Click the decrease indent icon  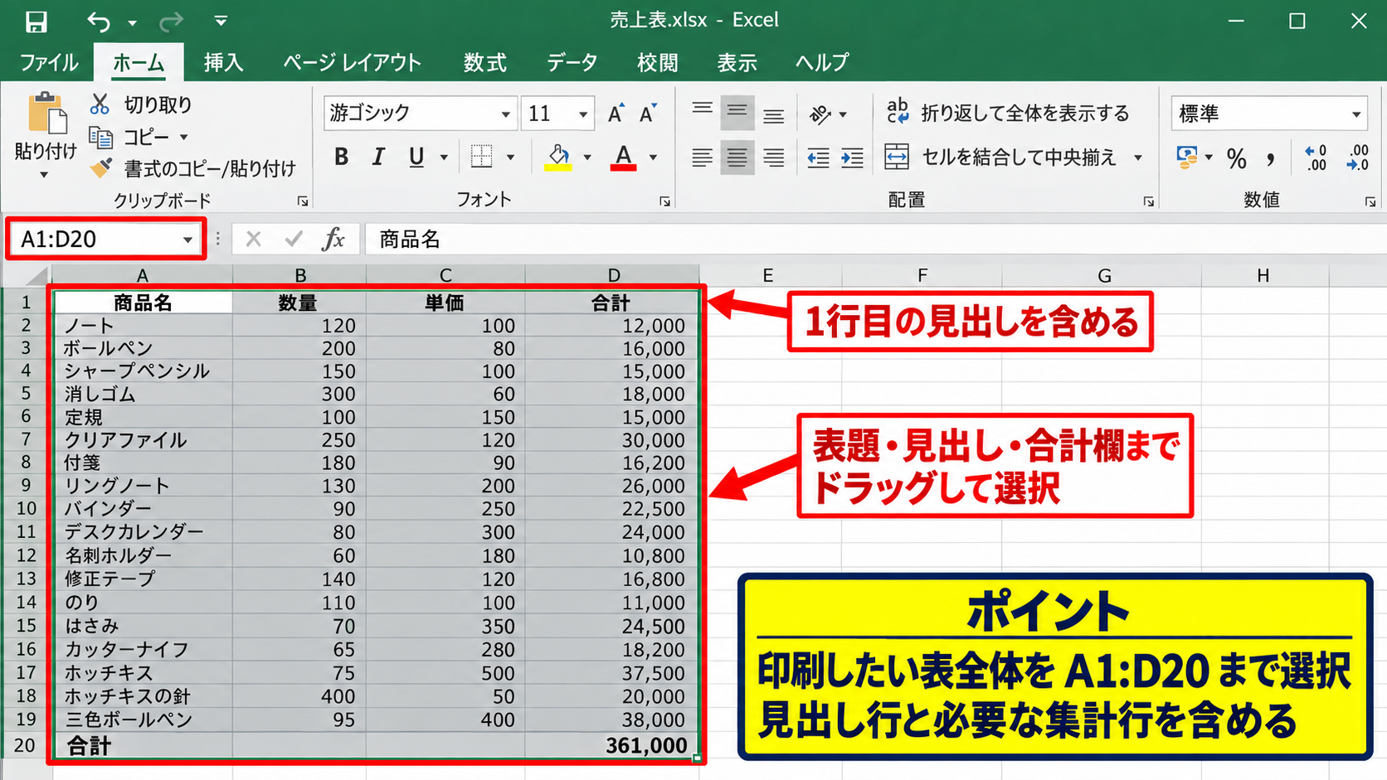[x=819, y=157]
